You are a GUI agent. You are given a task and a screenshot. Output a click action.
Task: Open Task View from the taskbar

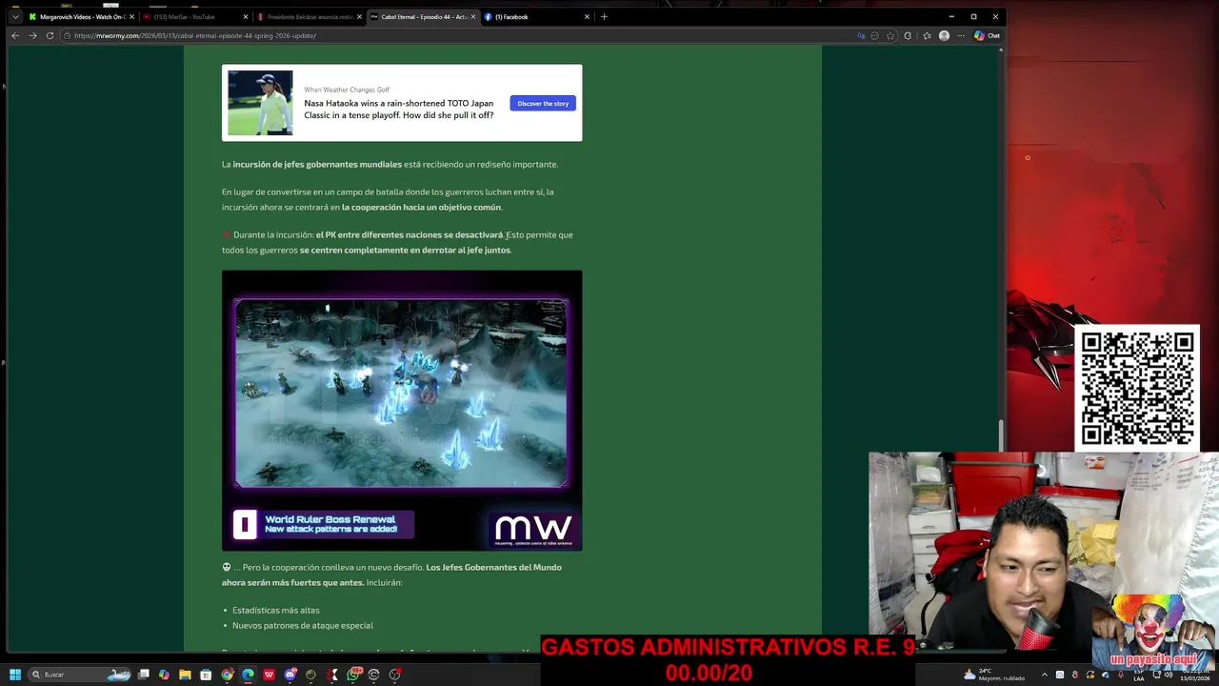tap(144, 675)
